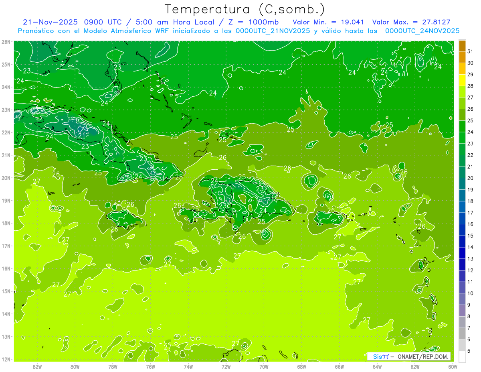The height and width of the screenshot is (372, 481).
Task: Click the color scale label '10'
Action: pyautogui.click(x=471, y=293)
